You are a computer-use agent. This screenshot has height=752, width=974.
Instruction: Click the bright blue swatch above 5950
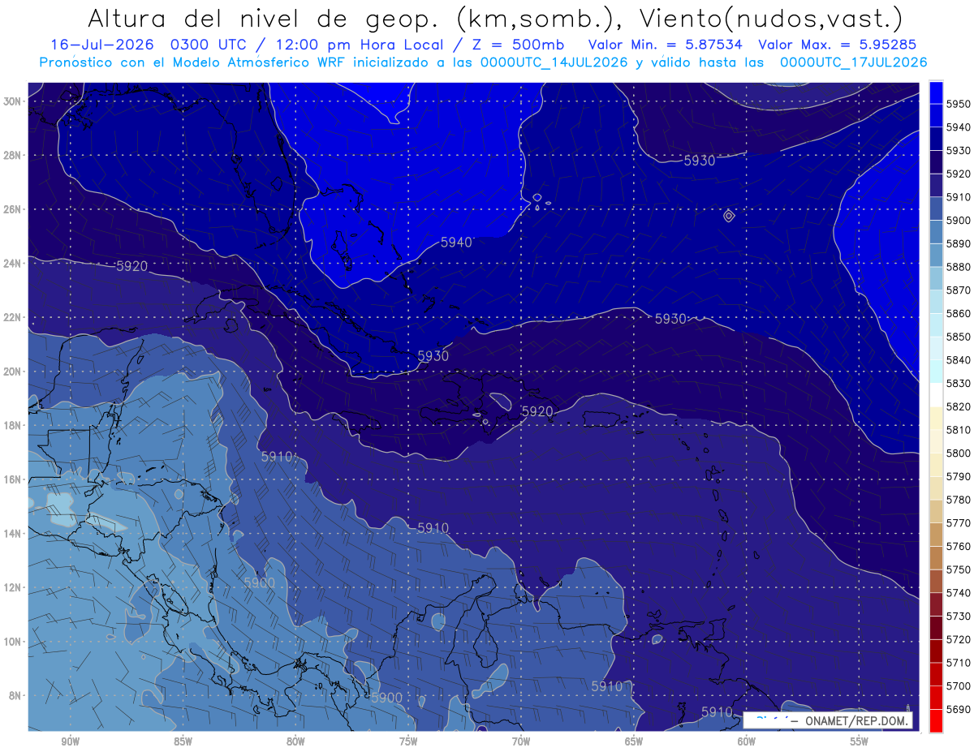(x=935, y=92)
